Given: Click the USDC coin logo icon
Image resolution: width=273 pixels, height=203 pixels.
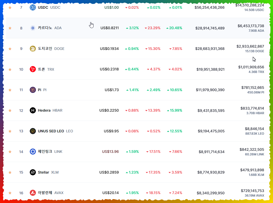Looking at the screenshot, I should coord(33,7).
